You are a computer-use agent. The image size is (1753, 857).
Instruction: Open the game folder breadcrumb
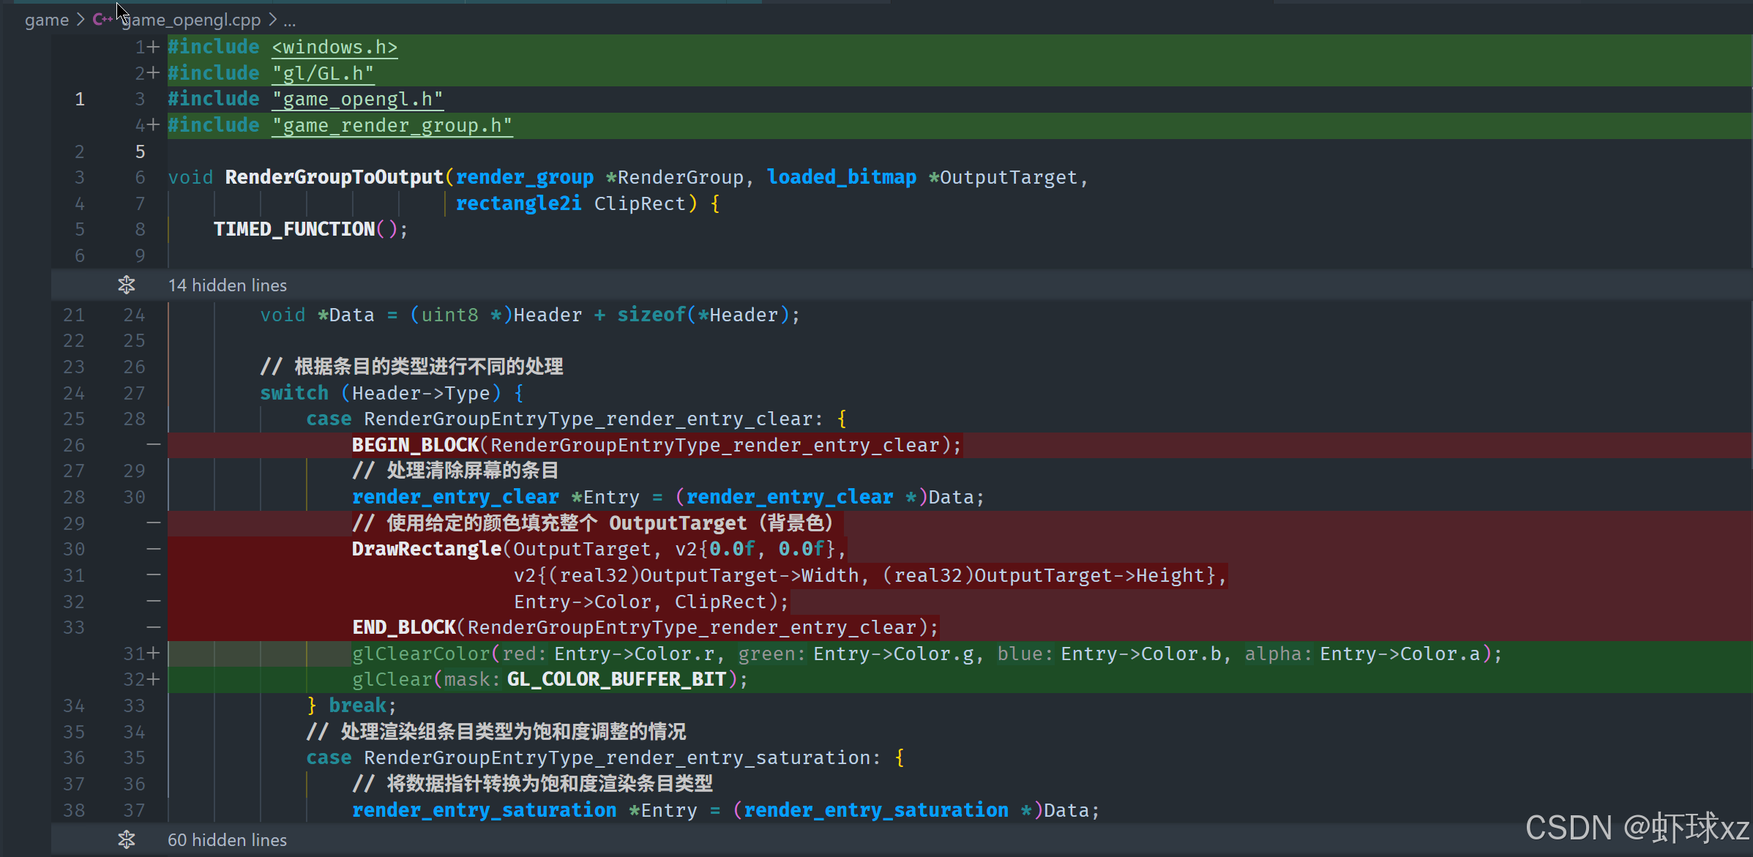pyautogui.click(x=46, y=20)
